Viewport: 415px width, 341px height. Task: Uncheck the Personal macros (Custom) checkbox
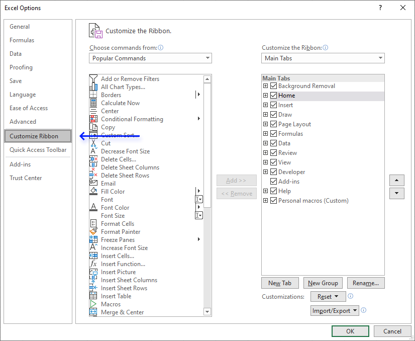(x=274, y=200)
